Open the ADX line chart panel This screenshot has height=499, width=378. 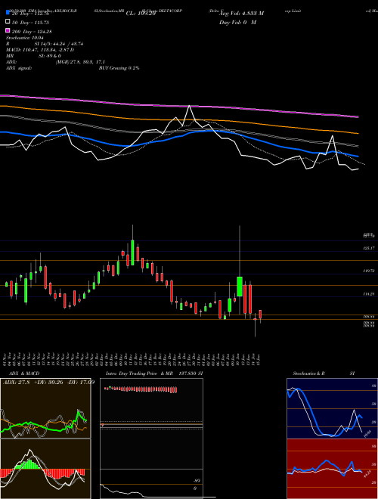coord(45,408)
